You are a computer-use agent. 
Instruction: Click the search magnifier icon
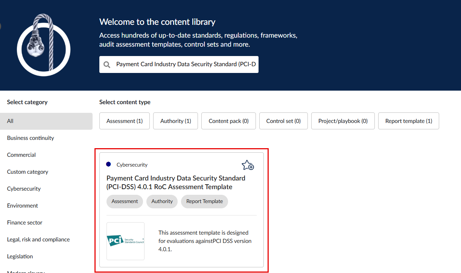[x=107, y=65]
